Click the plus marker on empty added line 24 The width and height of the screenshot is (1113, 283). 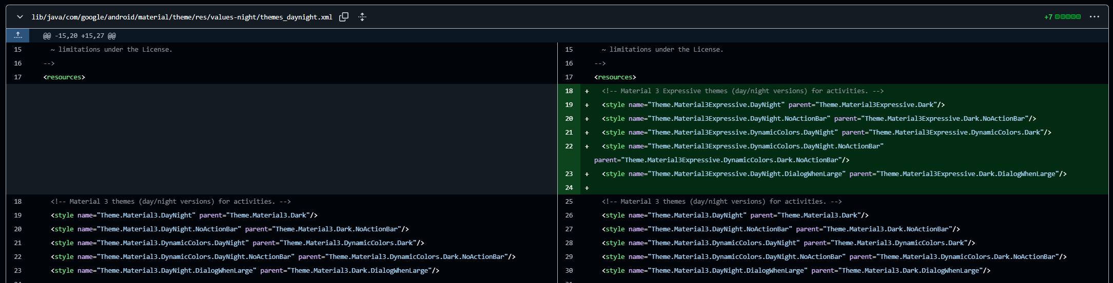pyautogui.click(x=587, y=188)
